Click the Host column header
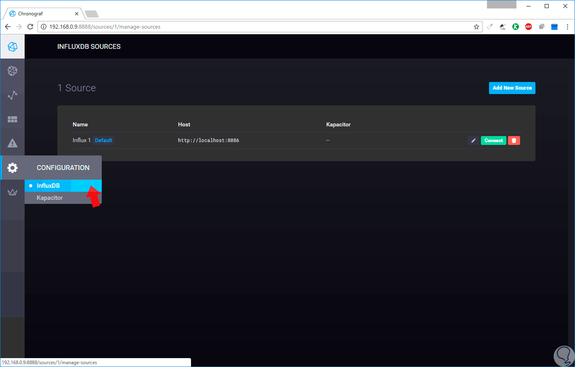The width and height of the screenshot is (575, 367). (x=184, y=124)
